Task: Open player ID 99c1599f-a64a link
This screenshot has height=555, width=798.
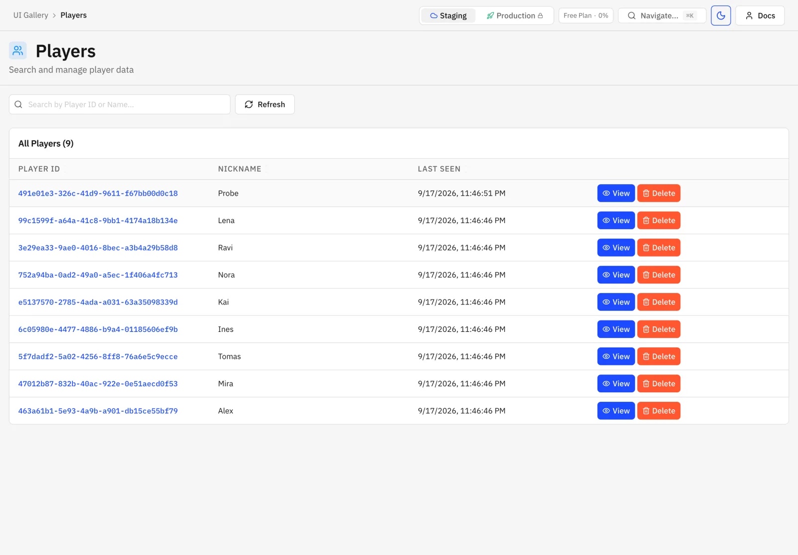Action: coord(98,220)
